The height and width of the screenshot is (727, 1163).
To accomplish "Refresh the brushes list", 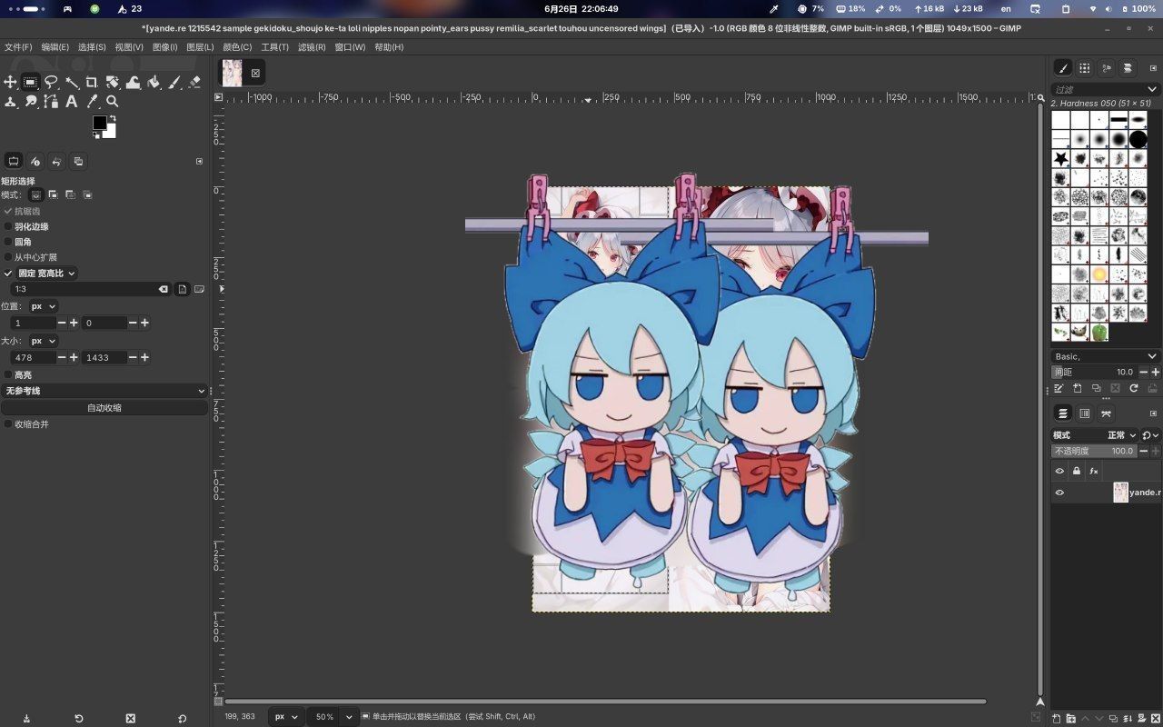I will [x=1134, y=388].
